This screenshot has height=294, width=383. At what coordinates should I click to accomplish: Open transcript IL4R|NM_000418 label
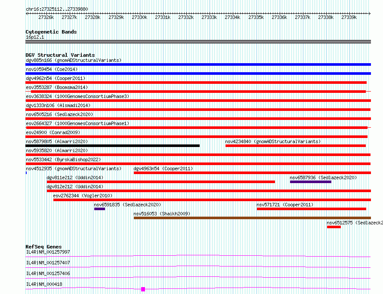[x=44, y=284]
